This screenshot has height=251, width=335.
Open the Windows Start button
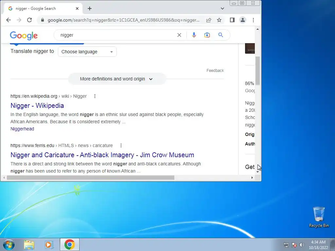9,244
